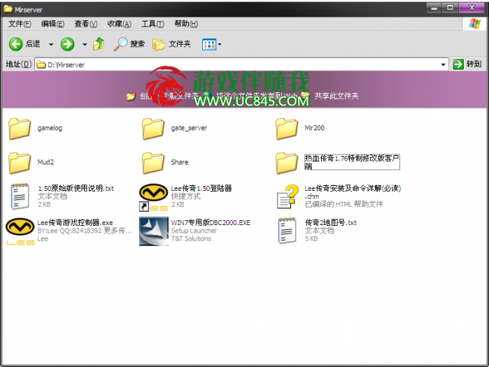Viewport: 489px width, 367px height.
Task: Click the gate_server folder name
Action: click(189, 128)
